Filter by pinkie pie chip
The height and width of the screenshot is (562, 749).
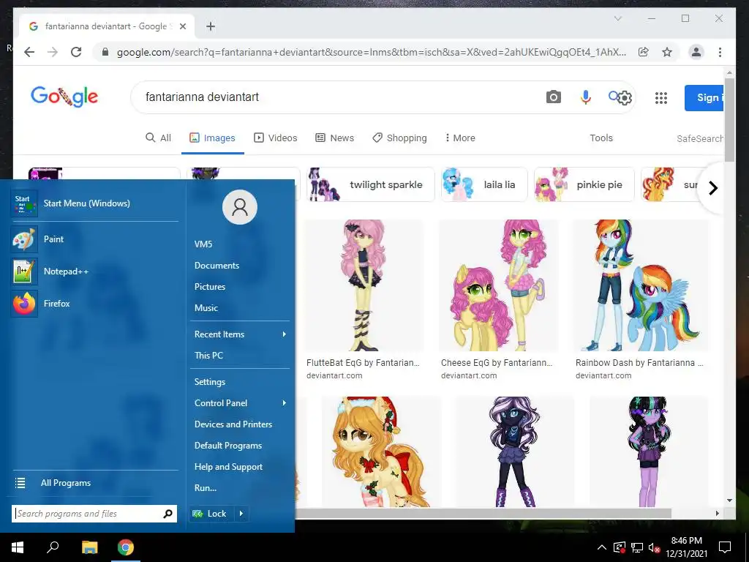(x=584, y=184)
